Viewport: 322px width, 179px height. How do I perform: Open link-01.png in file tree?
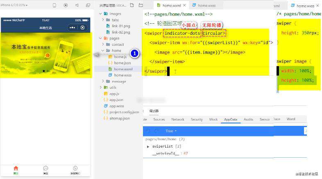[x=121, y=26]
